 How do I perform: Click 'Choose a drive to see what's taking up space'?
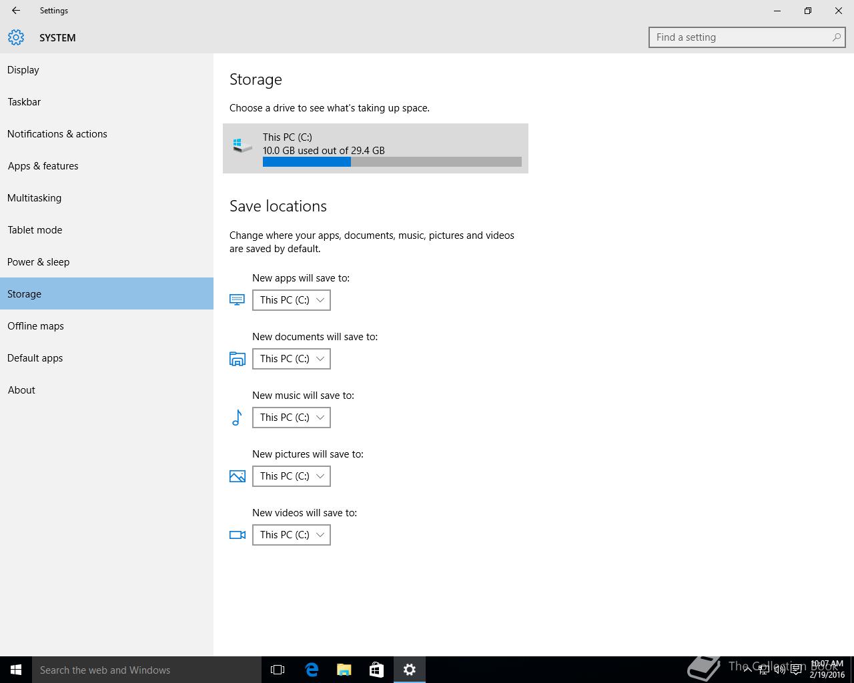pos(330,108)
